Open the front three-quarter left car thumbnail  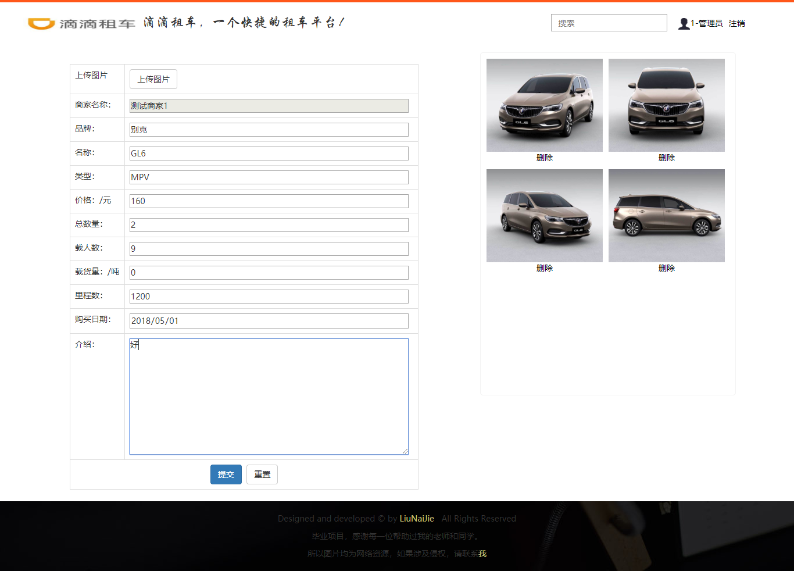[x=545, y=105]
